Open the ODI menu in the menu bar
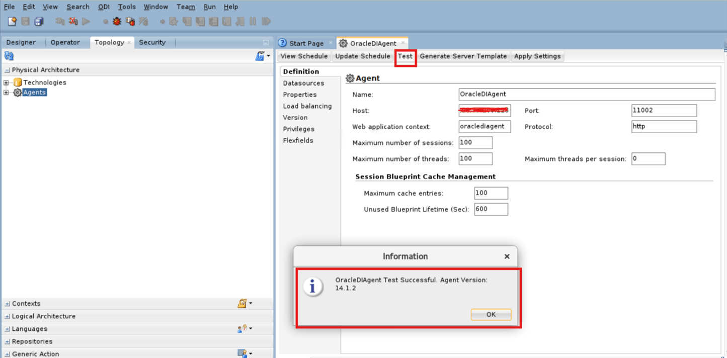The image size is (727, 358). (103, 7)
